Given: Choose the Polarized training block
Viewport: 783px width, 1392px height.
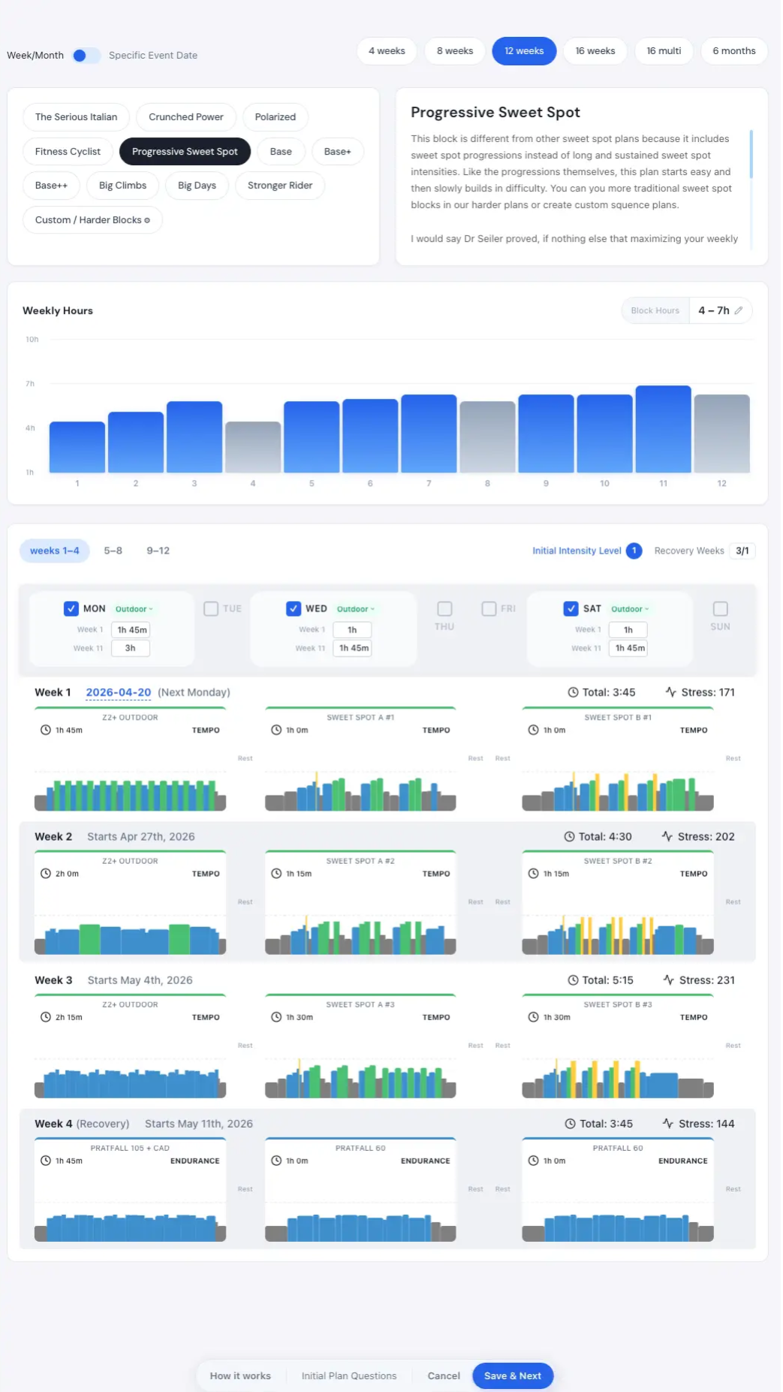Looking at the screenshot, I should click(x=275, y=117).
